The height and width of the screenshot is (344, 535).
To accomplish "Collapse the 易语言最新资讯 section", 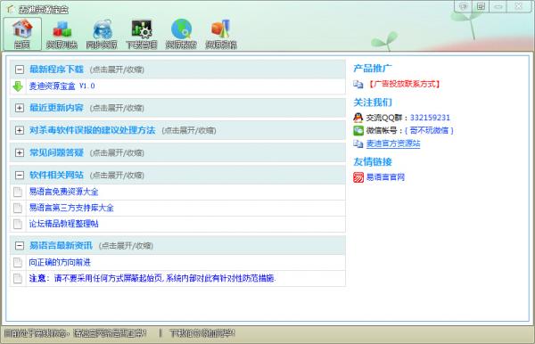I will click(20, 245).
